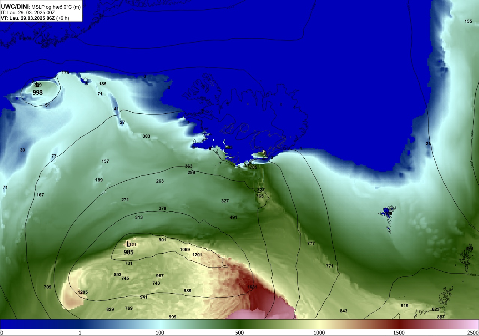Click the 765 height value
Screen dimensions: 479x336
pyautogui.click(x=260, y=196)
